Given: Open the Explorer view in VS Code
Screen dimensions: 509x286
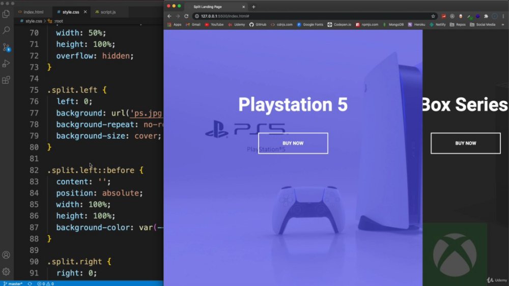Looking at the screenshot, I should click(x=6, y=14).
